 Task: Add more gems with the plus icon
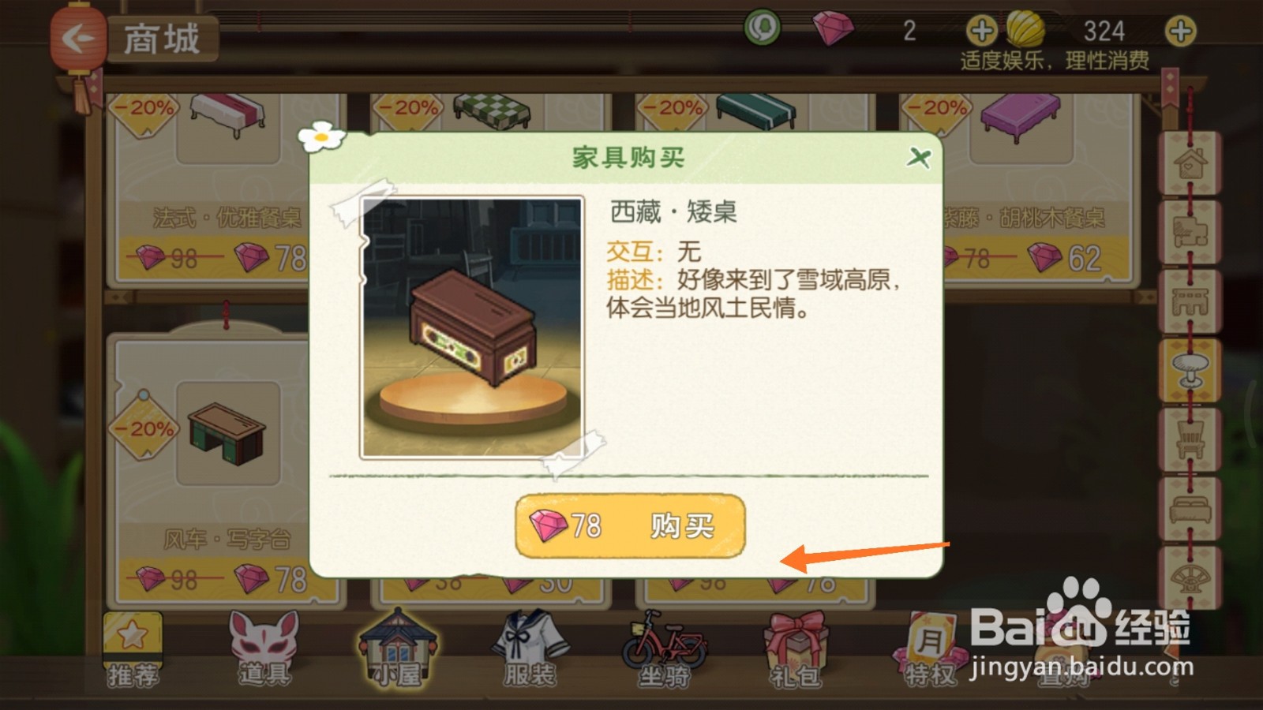point(981,31)
